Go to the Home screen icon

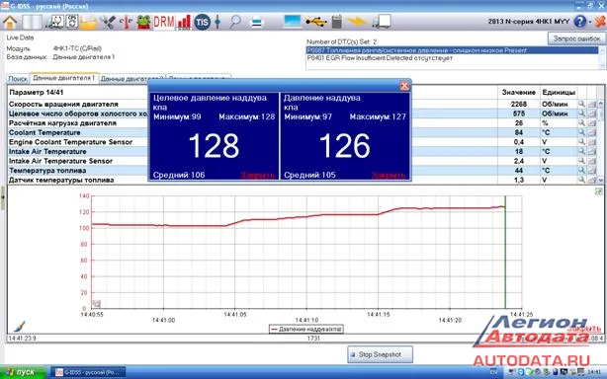pos(10,22)
